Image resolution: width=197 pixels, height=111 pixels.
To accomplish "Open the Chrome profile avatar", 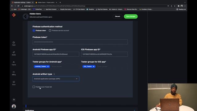I will 182,6.
